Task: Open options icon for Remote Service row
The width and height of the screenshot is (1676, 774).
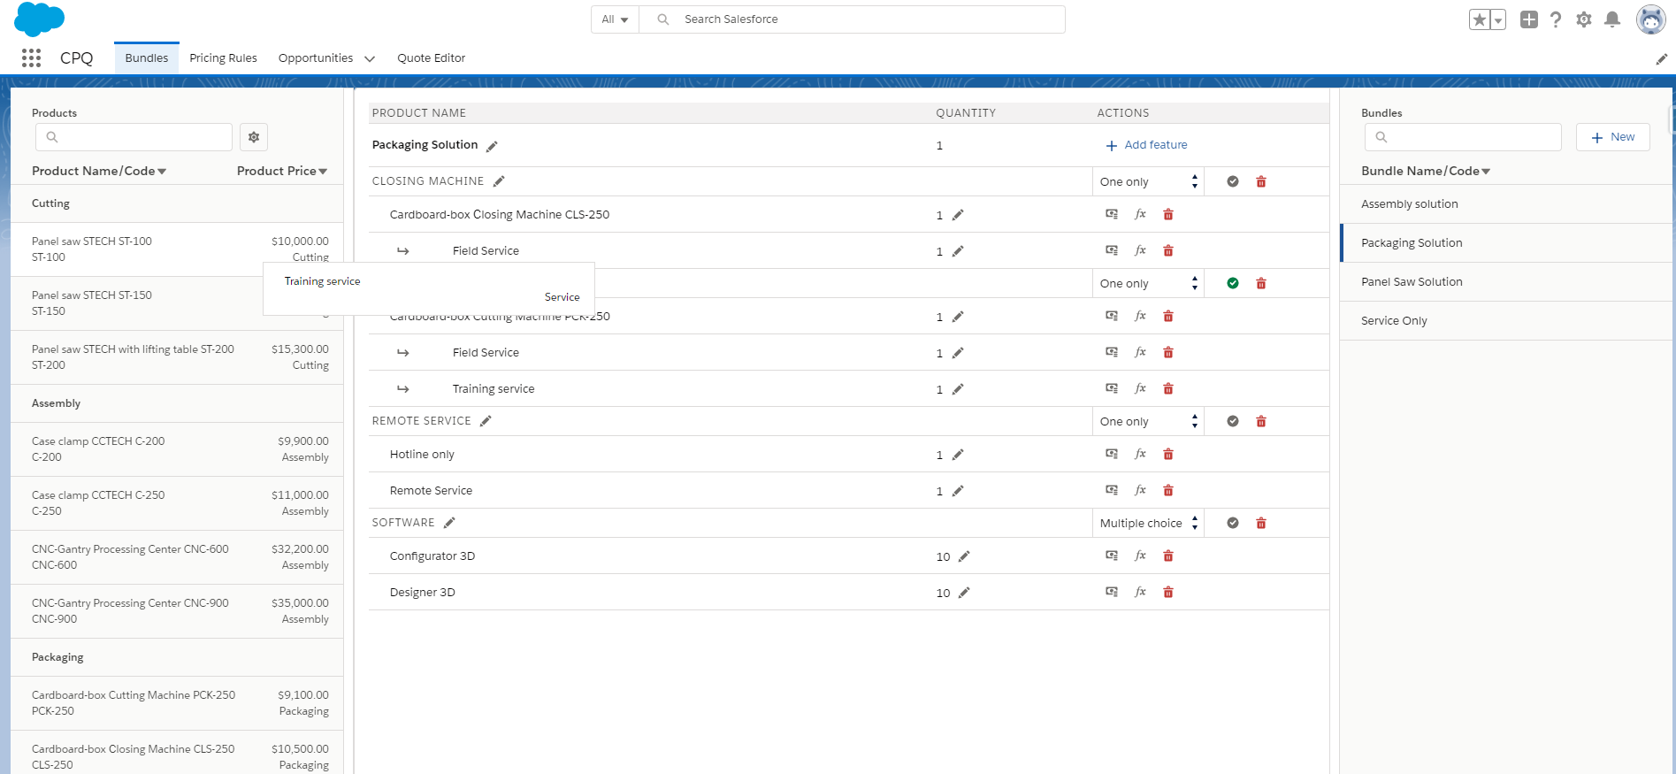Action: tap(1112, 491)
